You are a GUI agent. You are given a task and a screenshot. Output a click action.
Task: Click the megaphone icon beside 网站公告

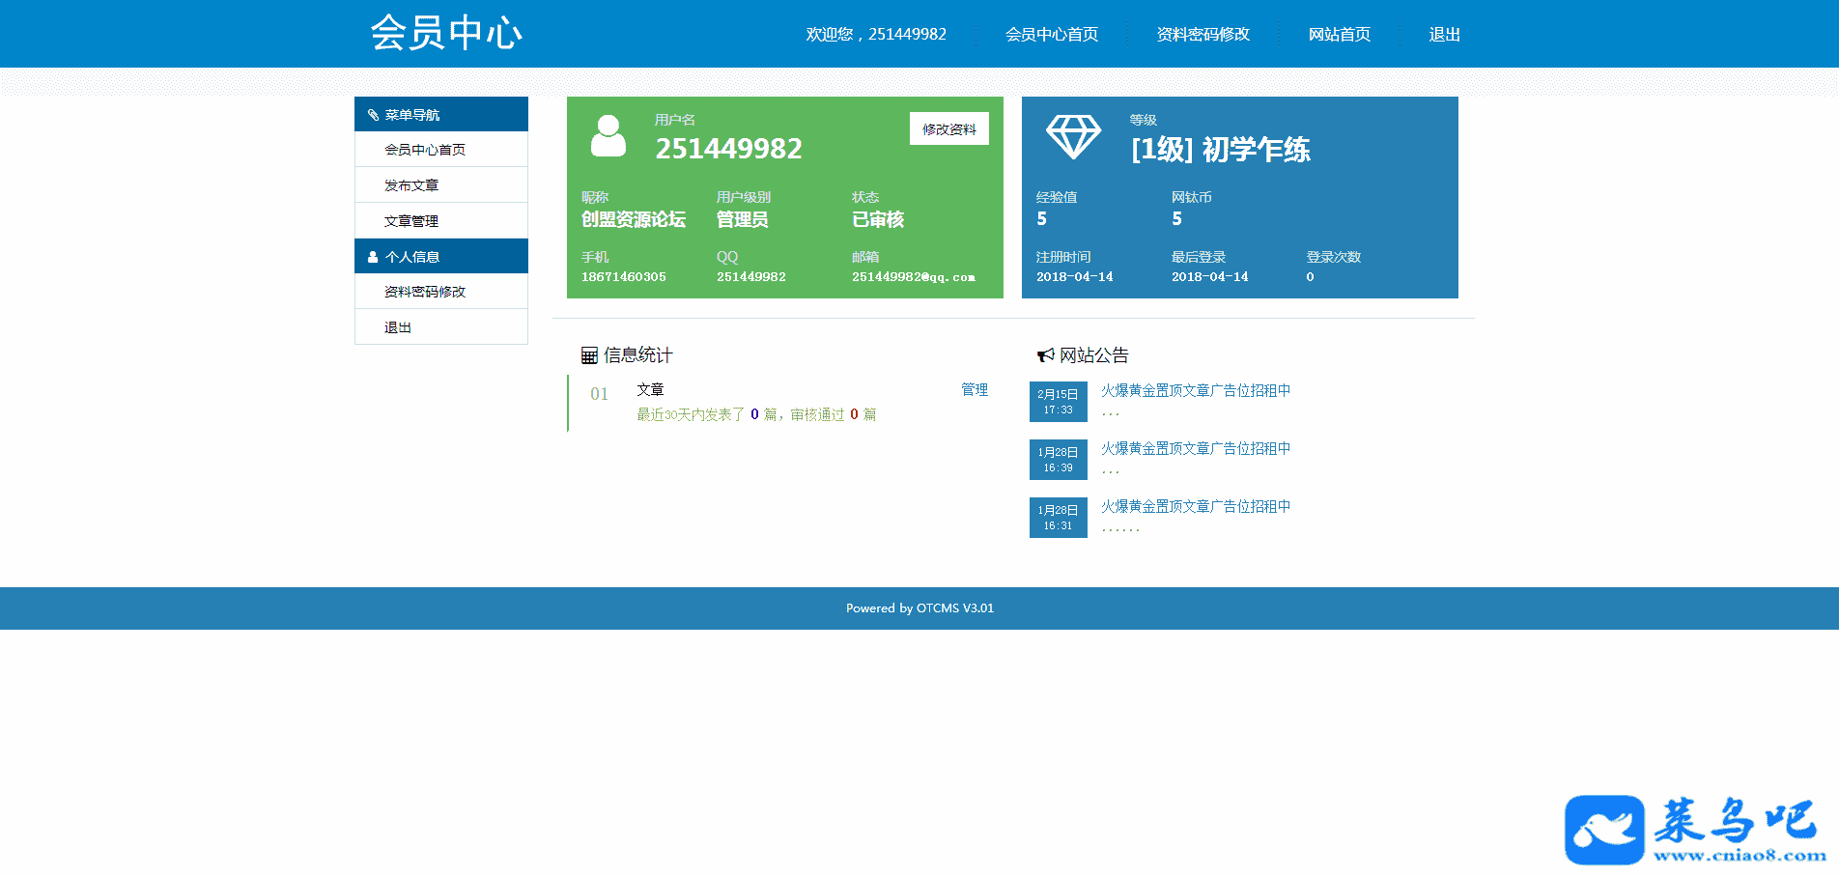tap(1045, 355)
